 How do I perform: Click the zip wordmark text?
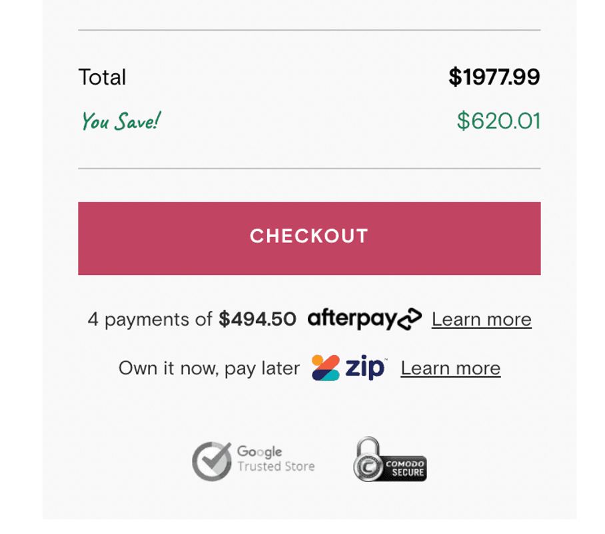coord(364,368)
